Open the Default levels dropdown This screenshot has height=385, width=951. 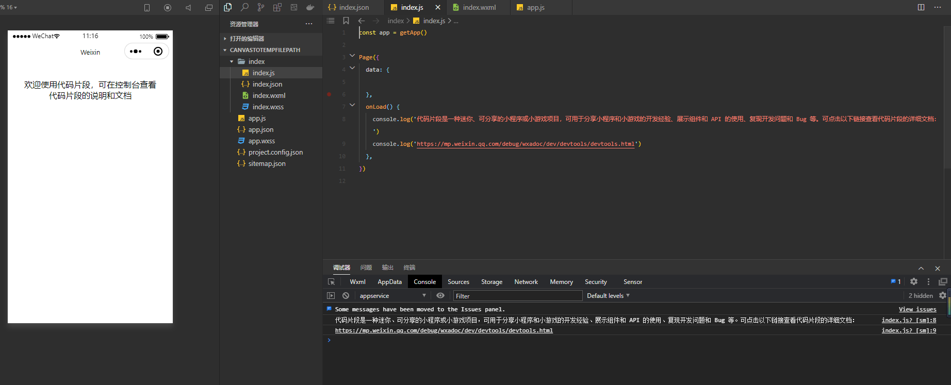608,296
